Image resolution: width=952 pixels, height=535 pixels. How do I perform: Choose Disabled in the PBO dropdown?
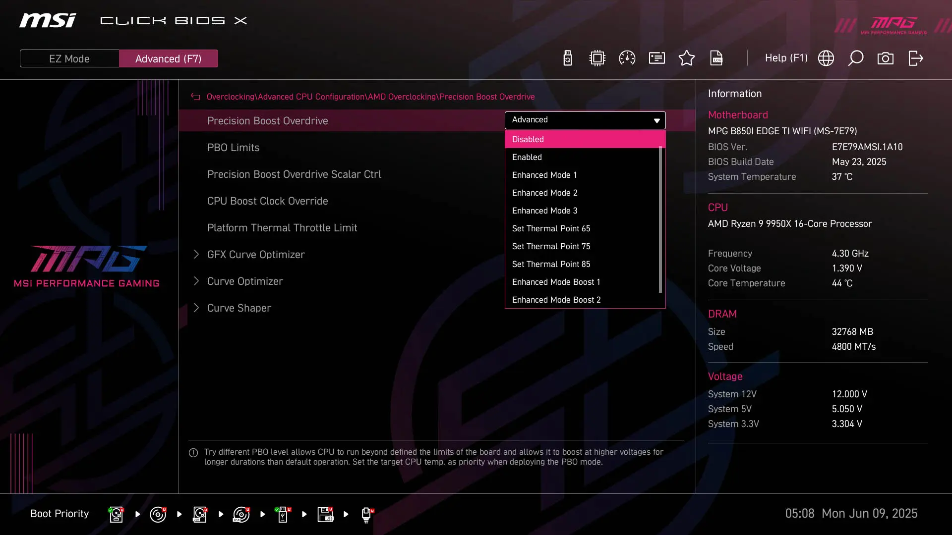585,139
